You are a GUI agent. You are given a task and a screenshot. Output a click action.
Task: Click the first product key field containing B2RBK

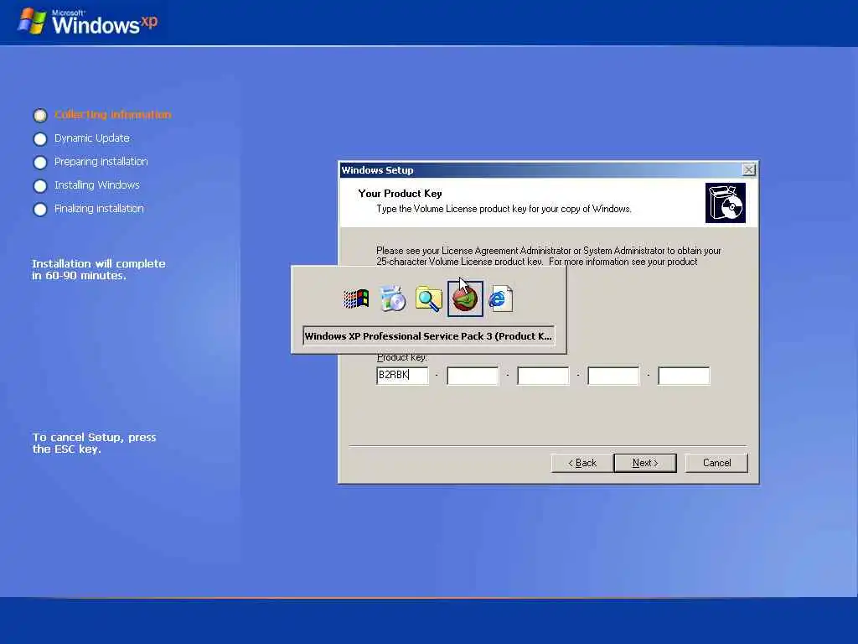tap(402, 376)
